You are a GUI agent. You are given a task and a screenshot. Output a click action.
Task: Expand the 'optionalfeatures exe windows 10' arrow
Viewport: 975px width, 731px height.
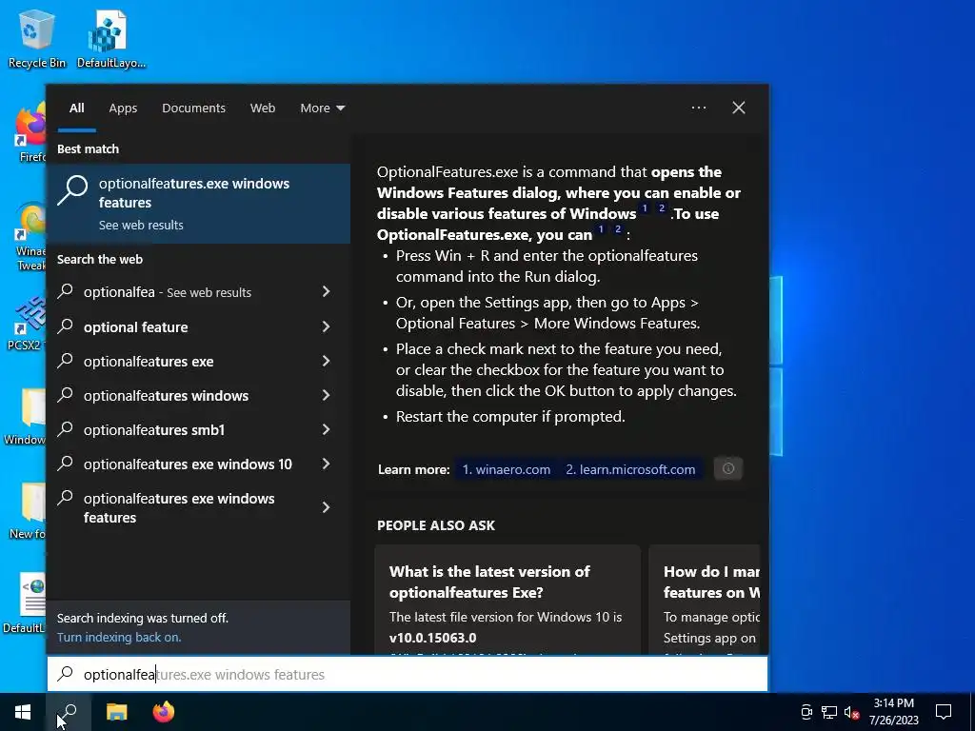pos(326,464)
